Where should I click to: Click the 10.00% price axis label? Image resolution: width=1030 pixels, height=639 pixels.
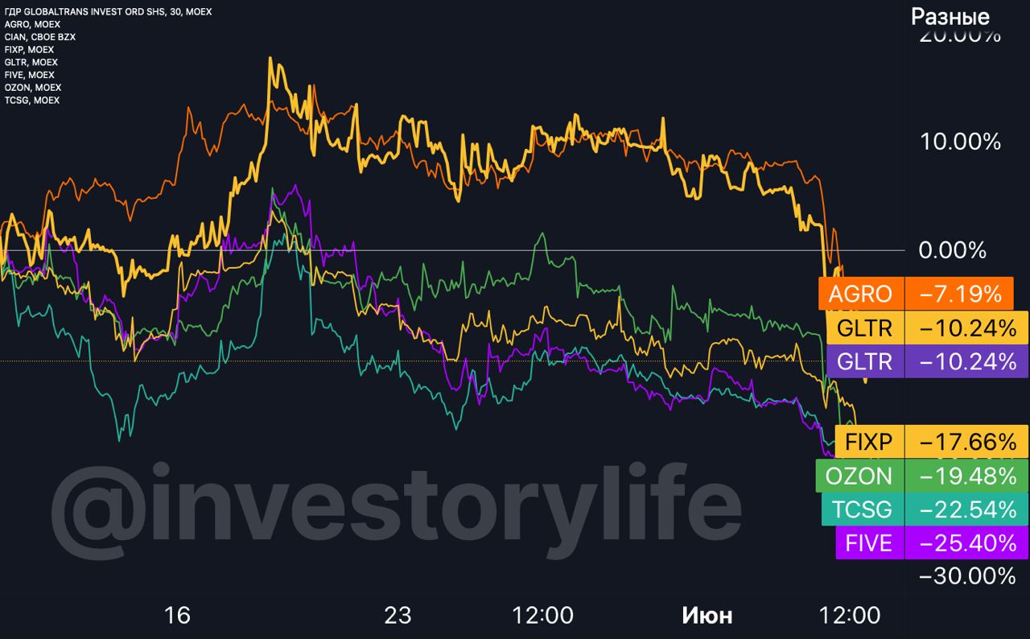click(960, 142)
